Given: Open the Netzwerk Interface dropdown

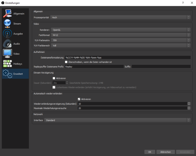Looking at the screenshot, I should click(117, 120).
